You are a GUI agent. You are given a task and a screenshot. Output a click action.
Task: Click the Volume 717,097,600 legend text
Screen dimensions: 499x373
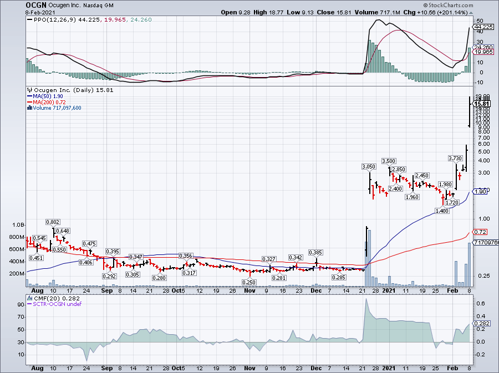pos(57,108)
